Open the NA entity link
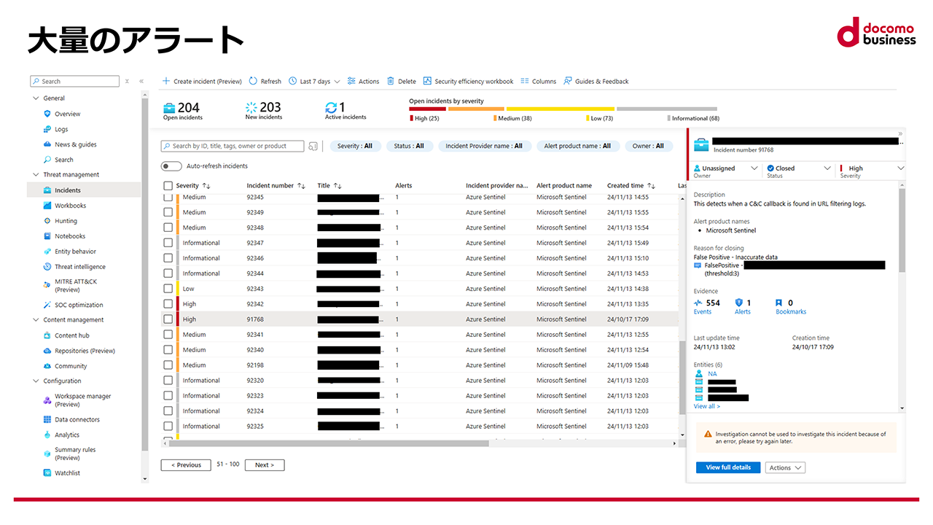Image resolution: width=933 pixels, height=525 pixels. click(712, 374)
